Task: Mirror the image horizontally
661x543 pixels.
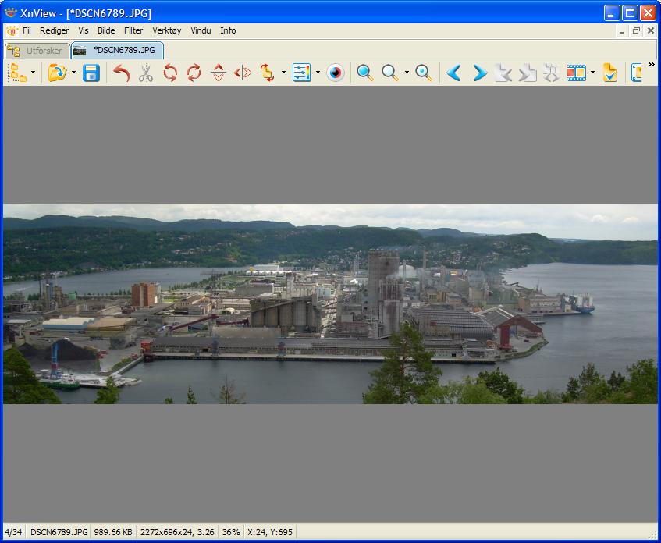Action: point(243,73)
